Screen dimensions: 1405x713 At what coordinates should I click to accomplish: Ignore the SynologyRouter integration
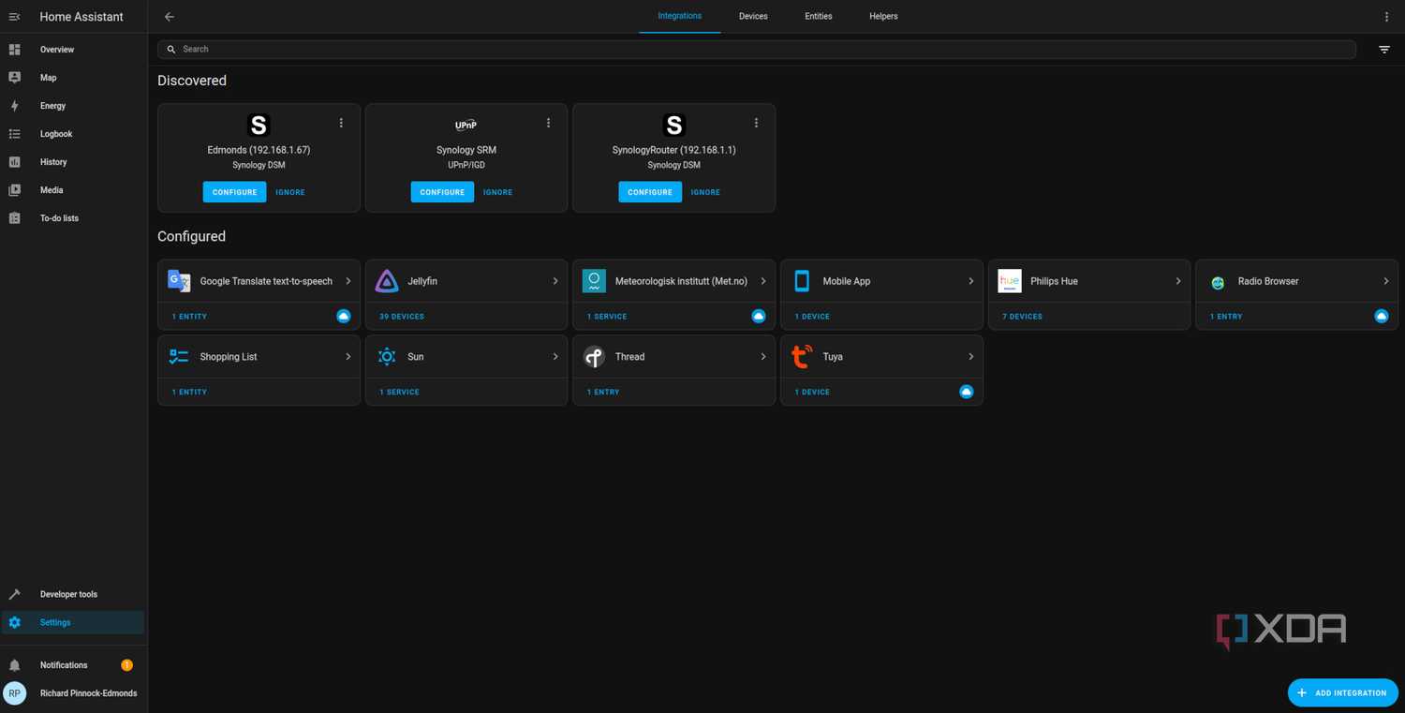(x=705, y=192)
